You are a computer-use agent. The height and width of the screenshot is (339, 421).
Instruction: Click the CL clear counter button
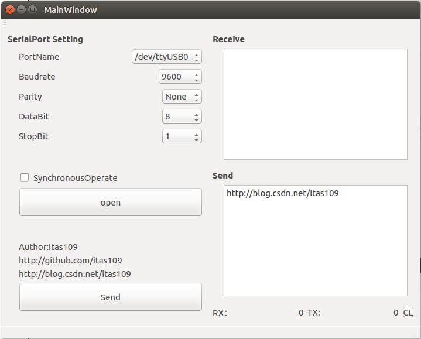408,313
